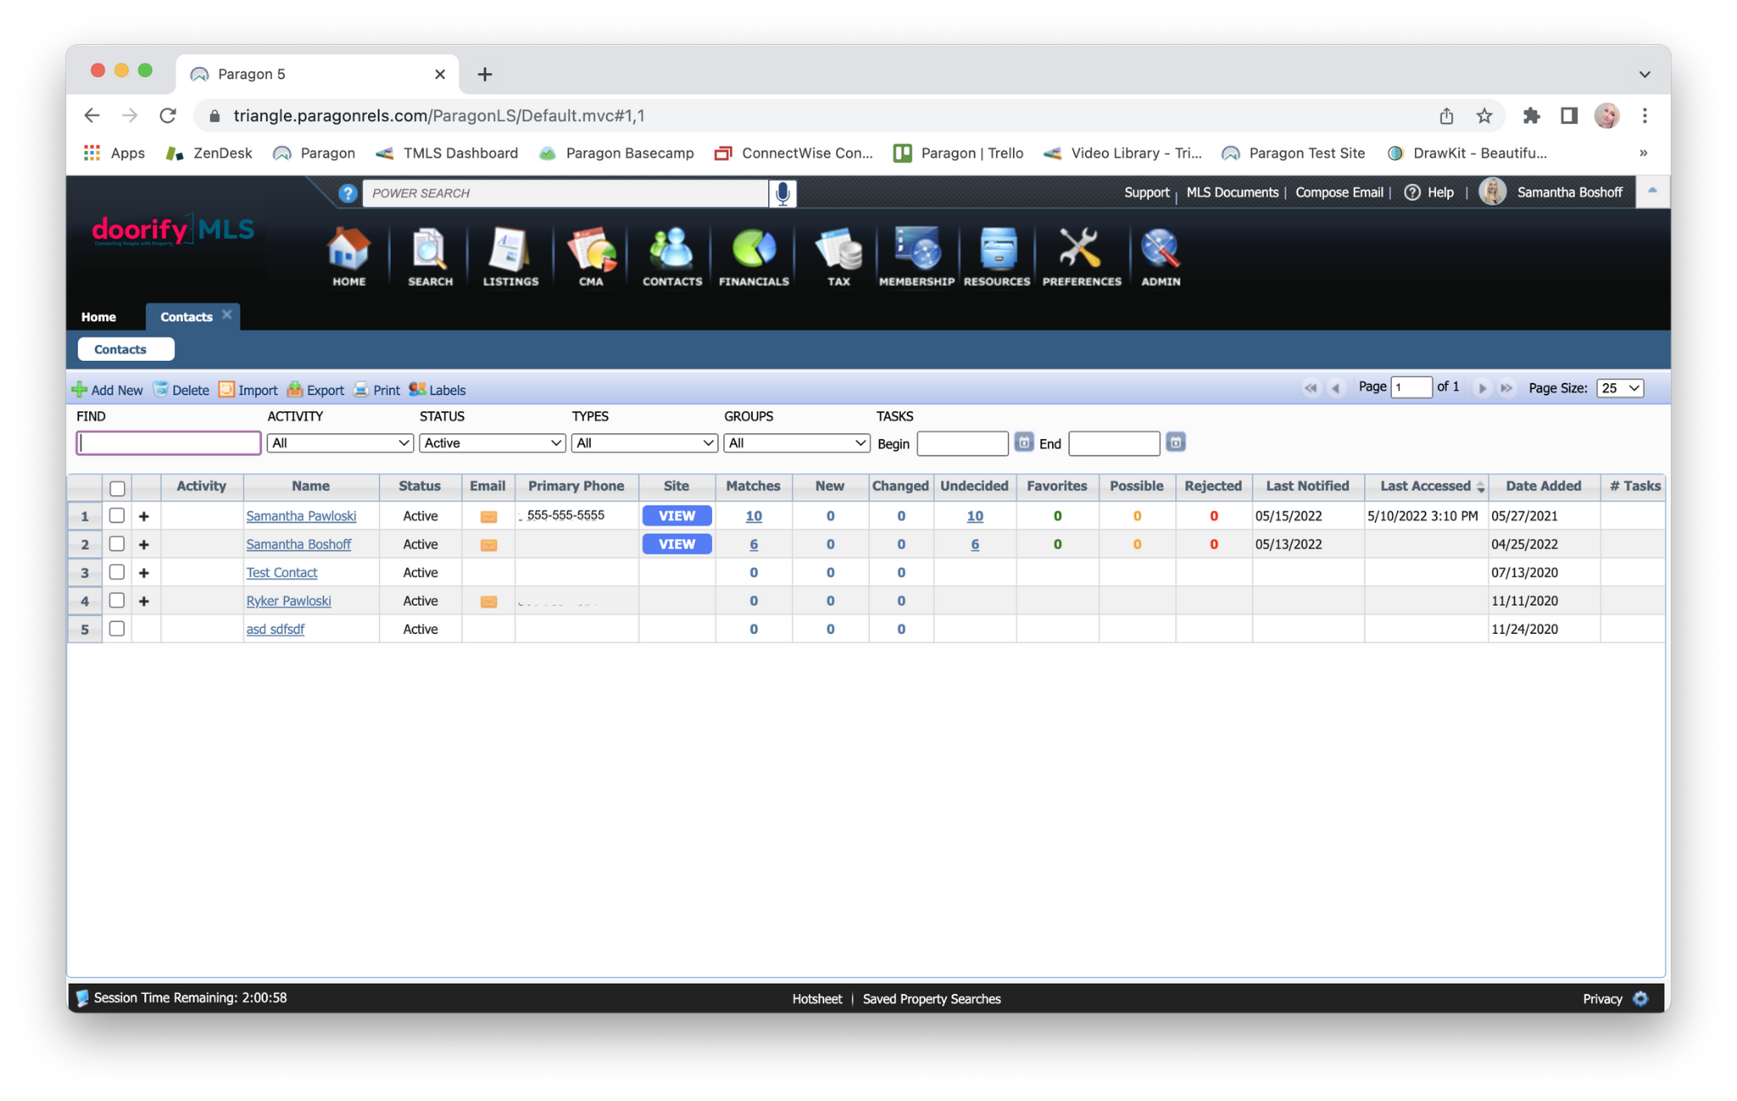Open the Types filter dropdown
Screen dimensions: 1737x1101
tap(644, 443)
